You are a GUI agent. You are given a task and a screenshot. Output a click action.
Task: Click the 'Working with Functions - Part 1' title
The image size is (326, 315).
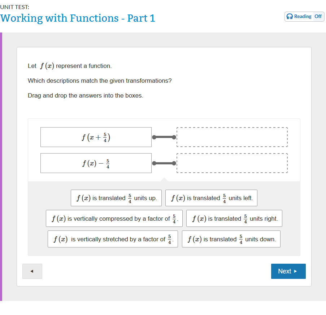[x=78, y=18]
